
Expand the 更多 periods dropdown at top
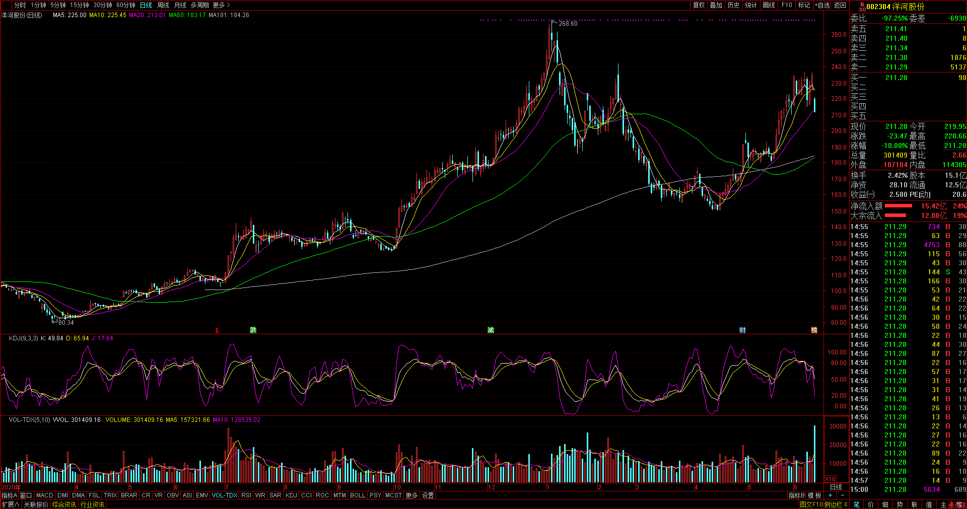click(x=221, y=5)
